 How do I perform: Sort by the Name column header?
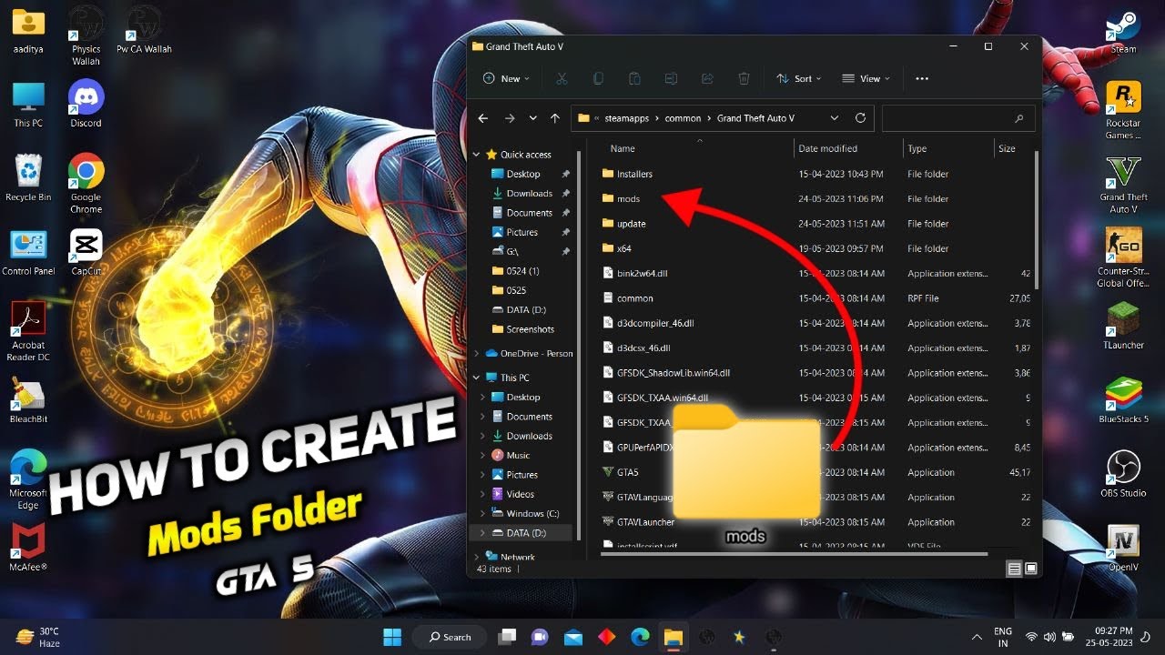(623, 148)
